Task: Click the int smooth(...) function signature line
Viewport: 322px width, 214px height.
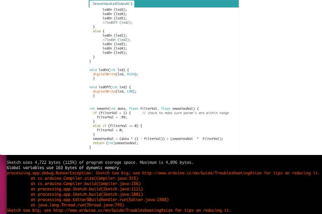Action: pyautogui.click(x=144, y=109)
